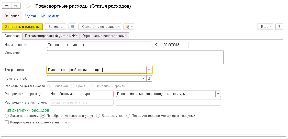Click the question mark help button
288x139 pixels.
[x=279, y=27]
